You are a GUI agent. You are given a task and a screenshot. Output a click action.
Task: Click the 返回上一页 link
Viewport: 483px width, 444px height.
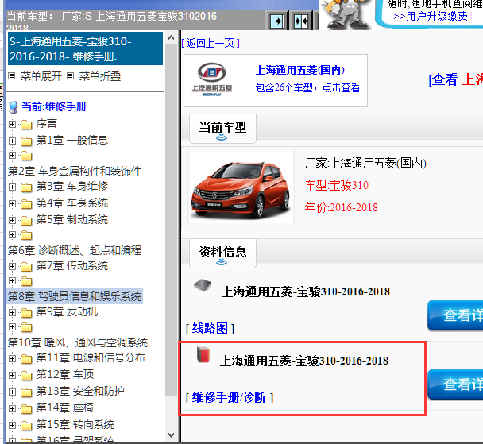[x=211, y=43]
